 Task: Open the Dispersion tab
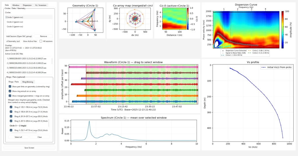coord(27,5)
